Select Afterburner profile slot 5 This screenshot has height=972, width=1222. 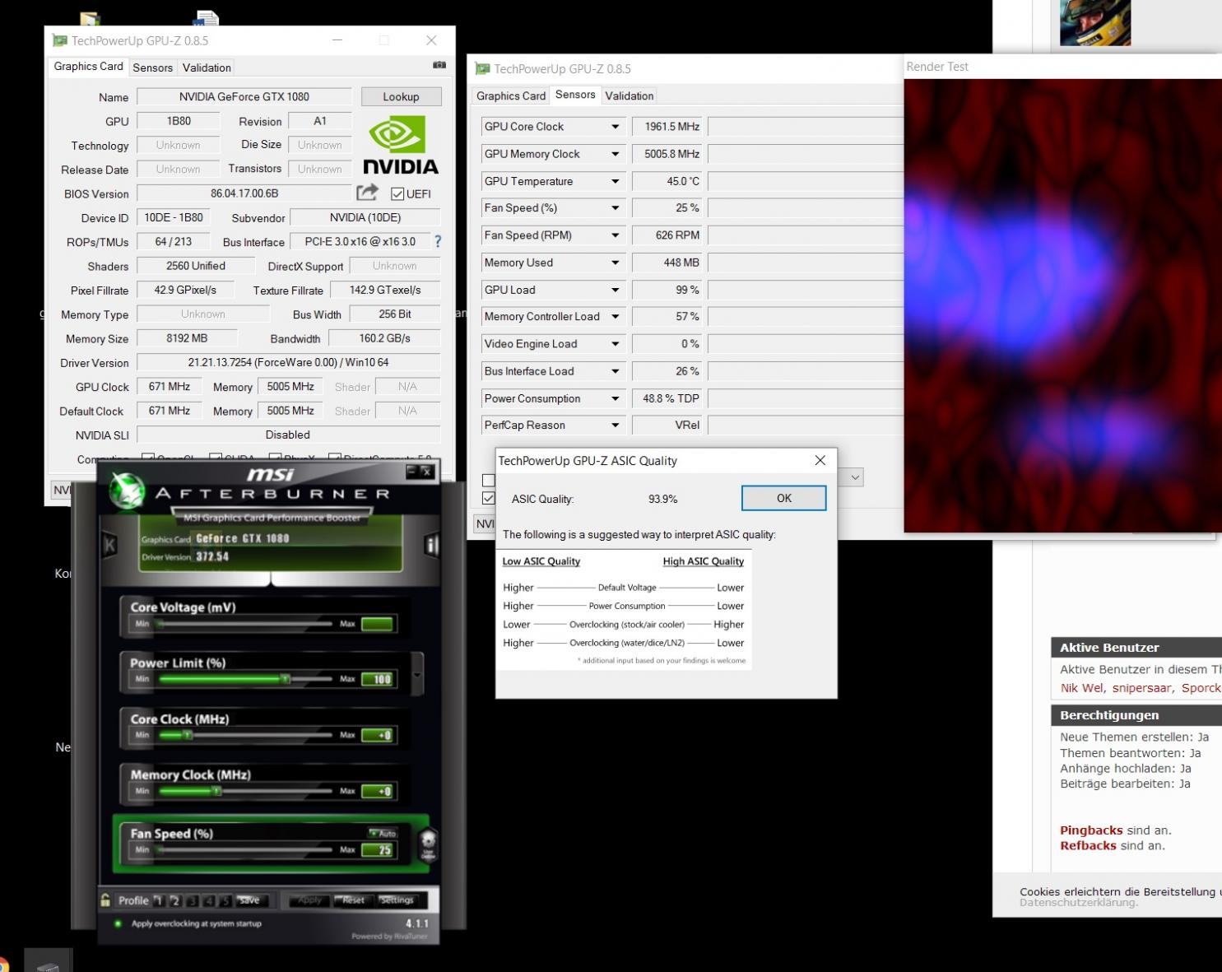click(x=225, y=900)
